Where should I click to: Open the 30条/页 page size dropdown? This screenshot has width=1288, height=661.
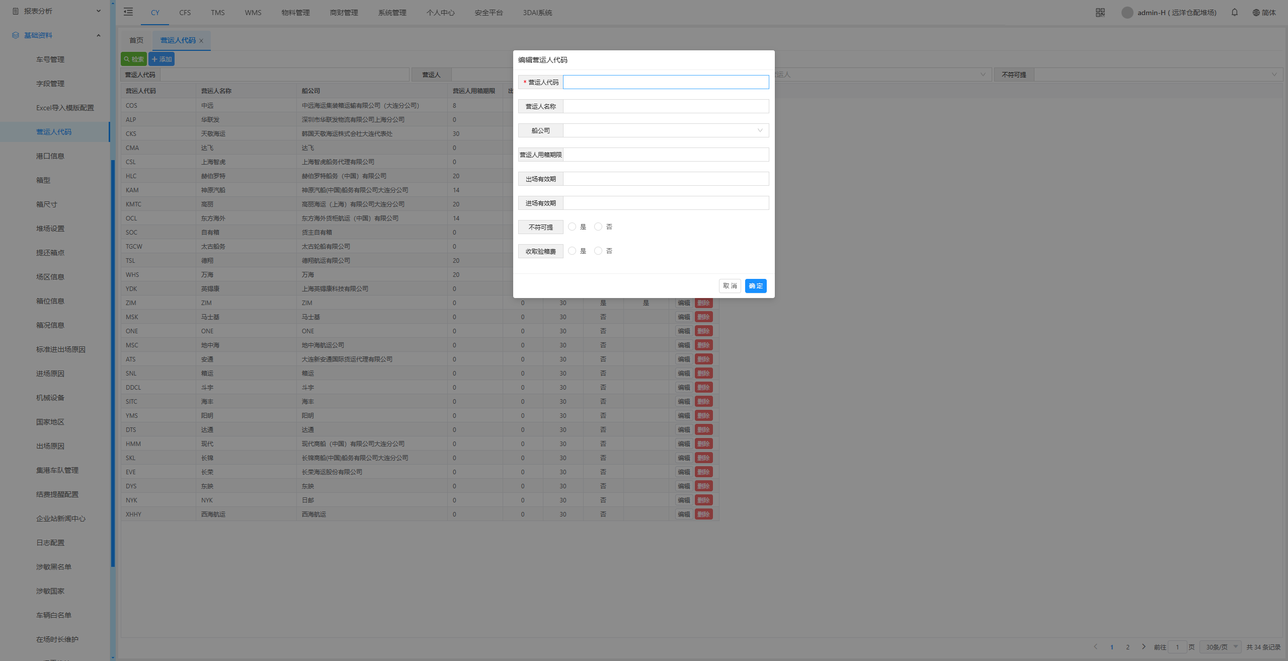(x=1221, y=647)
